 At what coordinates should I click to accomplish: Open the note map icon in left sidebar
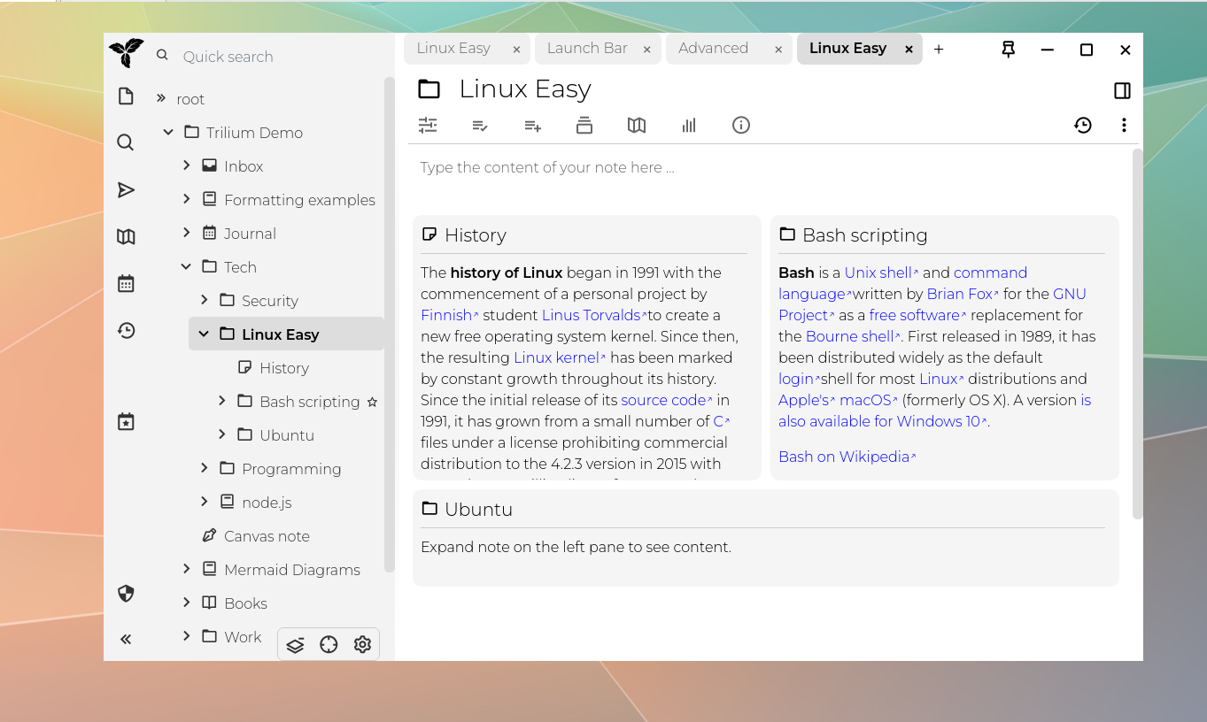[x=126, y=236]
